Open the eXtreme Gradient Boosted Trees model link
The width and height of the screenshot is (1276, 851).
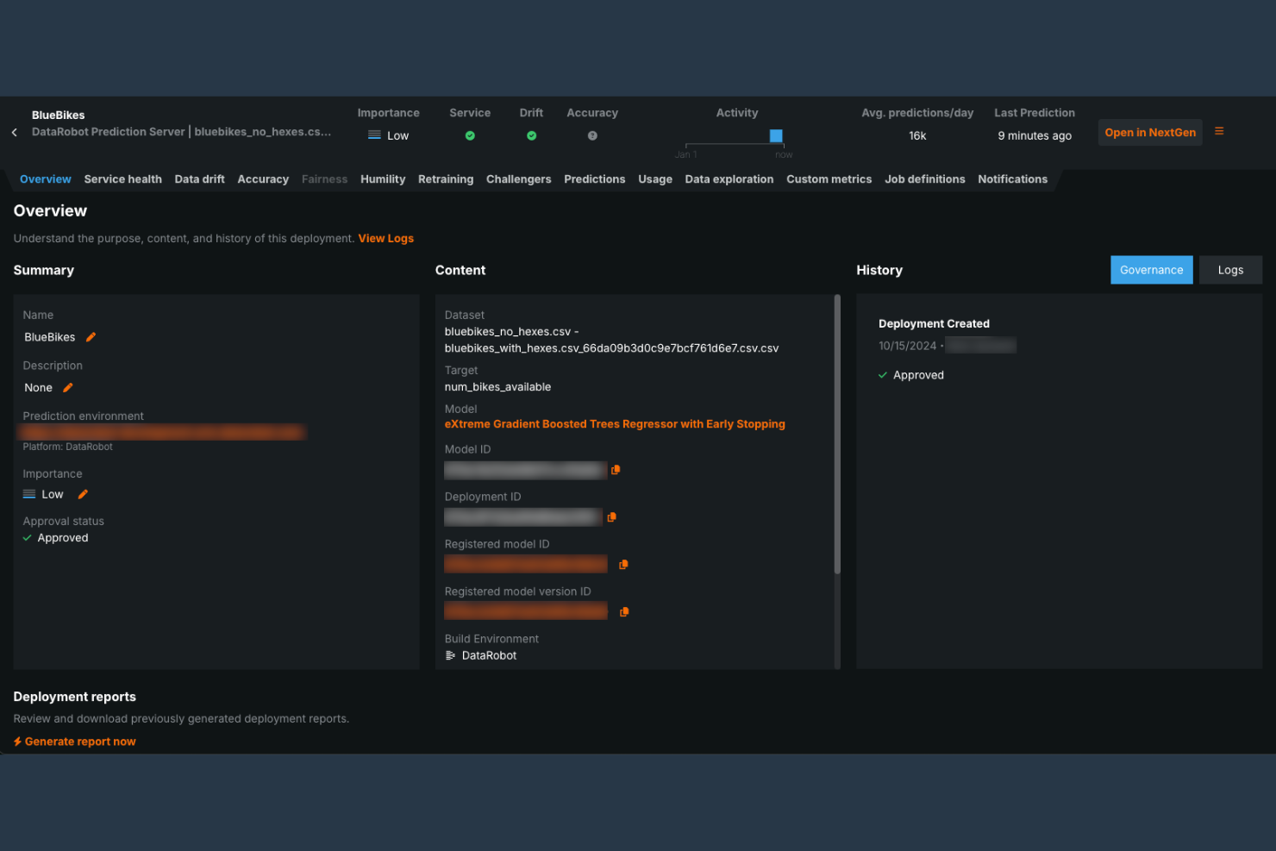pyautogui.click(x=615, y=424)
